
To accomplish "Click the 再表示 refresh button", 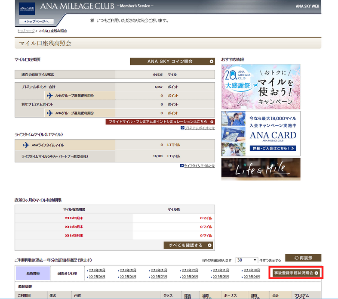I will pyautogui.click(x=303, y=258).
